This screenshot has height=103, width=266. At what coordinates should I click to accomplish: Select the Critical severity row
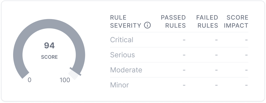[x=122, y=40]
